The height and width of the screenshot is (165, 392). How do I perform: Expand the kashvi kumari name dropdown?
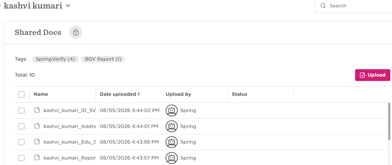tap(68, 5)
